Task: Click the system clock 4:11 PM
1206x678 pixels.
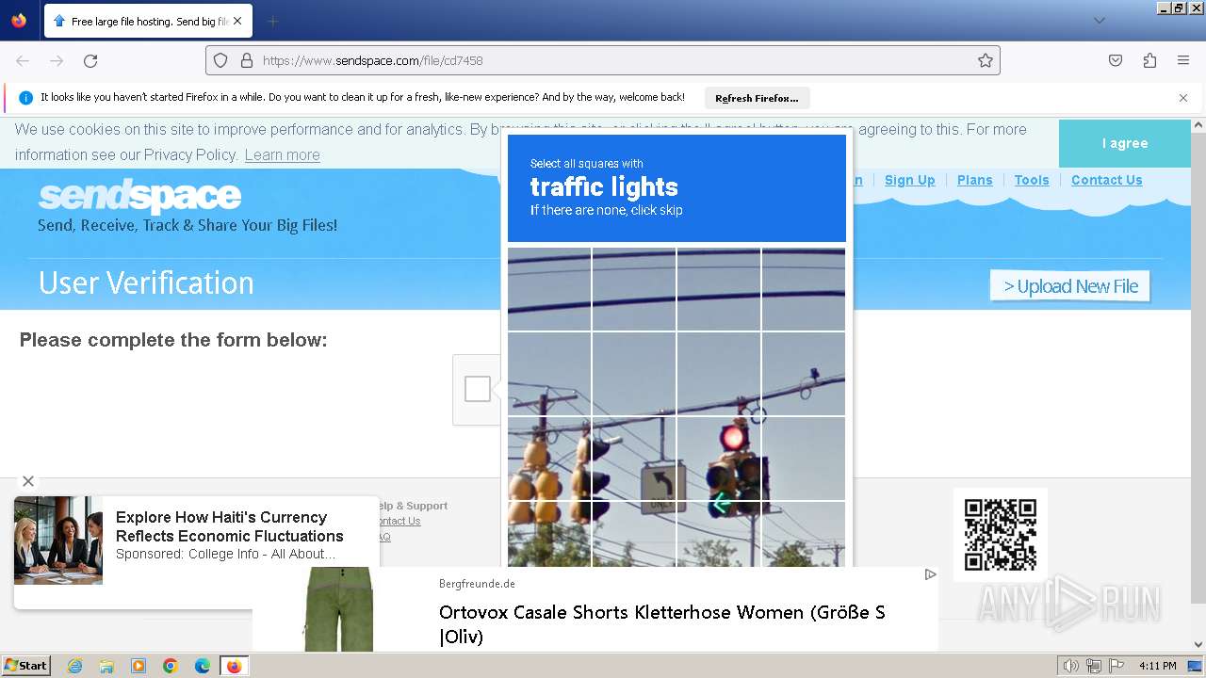Action: coord(1158,666)
